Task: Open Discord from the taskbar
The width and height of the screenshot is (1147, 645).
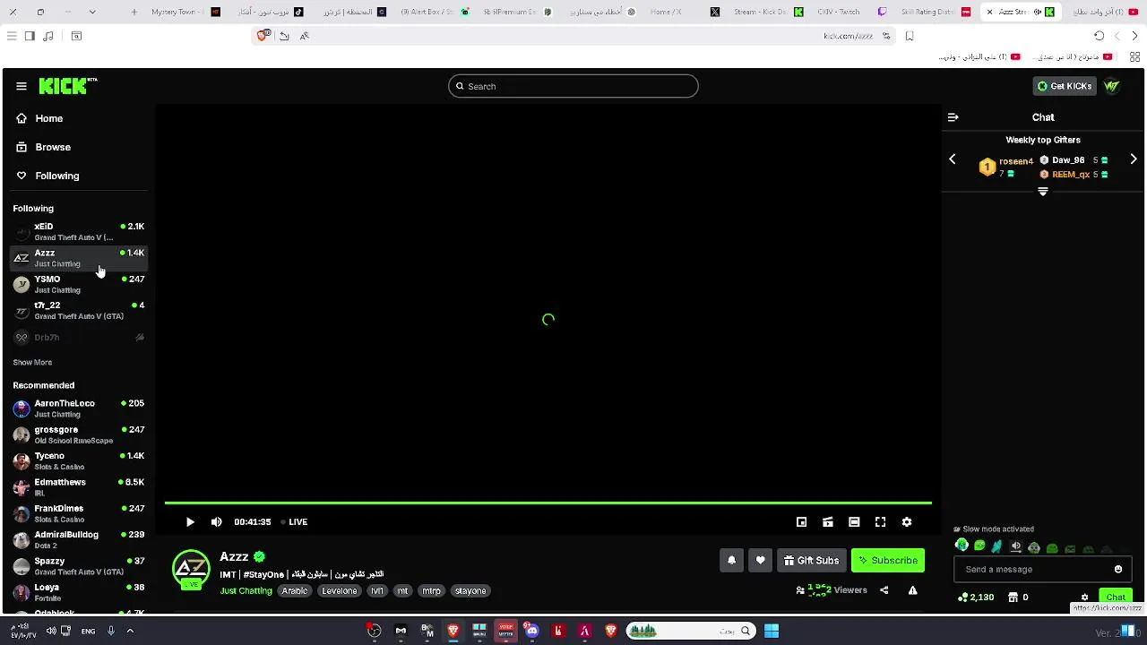Action: point(532,631)
